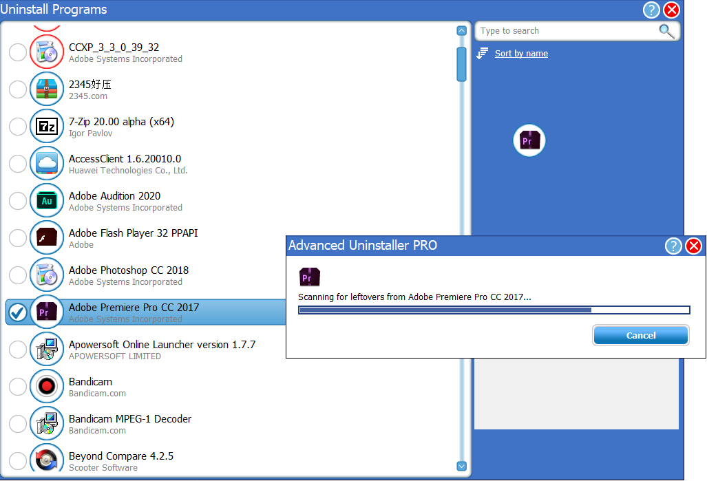The height and width of the screenshot is (481, 707).
Task: Check the 2345好压 checkbox
Action: [x=18, y=89]
